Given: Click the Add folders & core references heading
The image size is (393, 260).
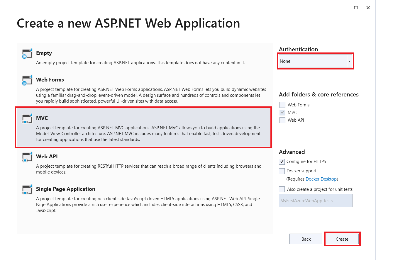Looking at the screenshot, I should coord(319,94).
